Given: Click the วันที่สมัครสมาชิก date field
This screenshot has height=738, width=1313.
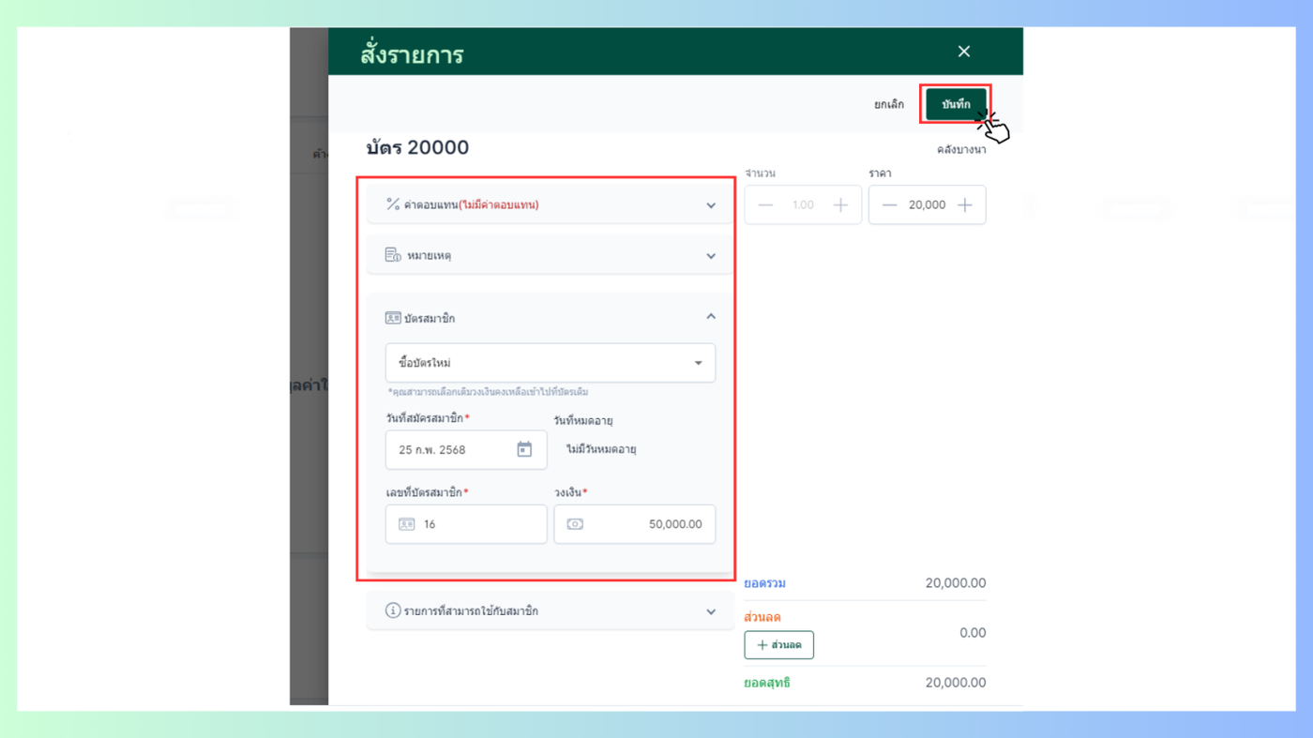Looking at the screenshot, I should 466,450.
